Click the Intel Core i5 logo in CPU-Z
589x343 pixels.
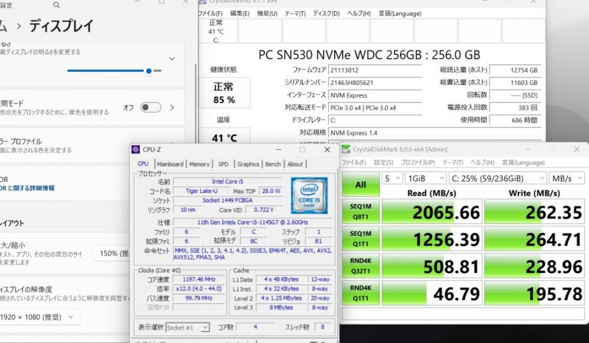[309, 195]
